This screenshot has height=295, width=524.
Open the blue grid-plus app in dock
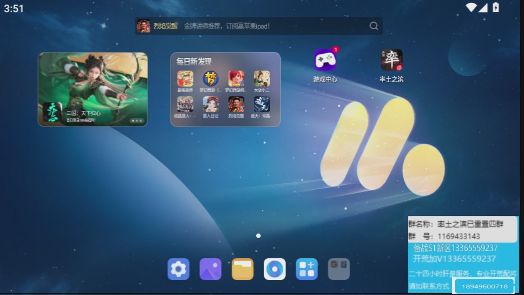click(x=307, y=269)
